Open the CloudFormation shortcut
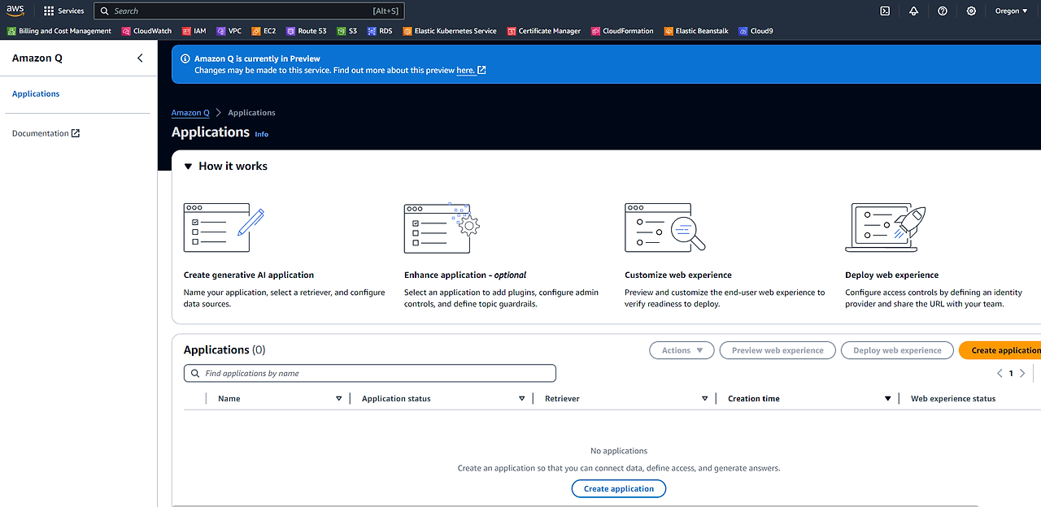 (623, 31)
